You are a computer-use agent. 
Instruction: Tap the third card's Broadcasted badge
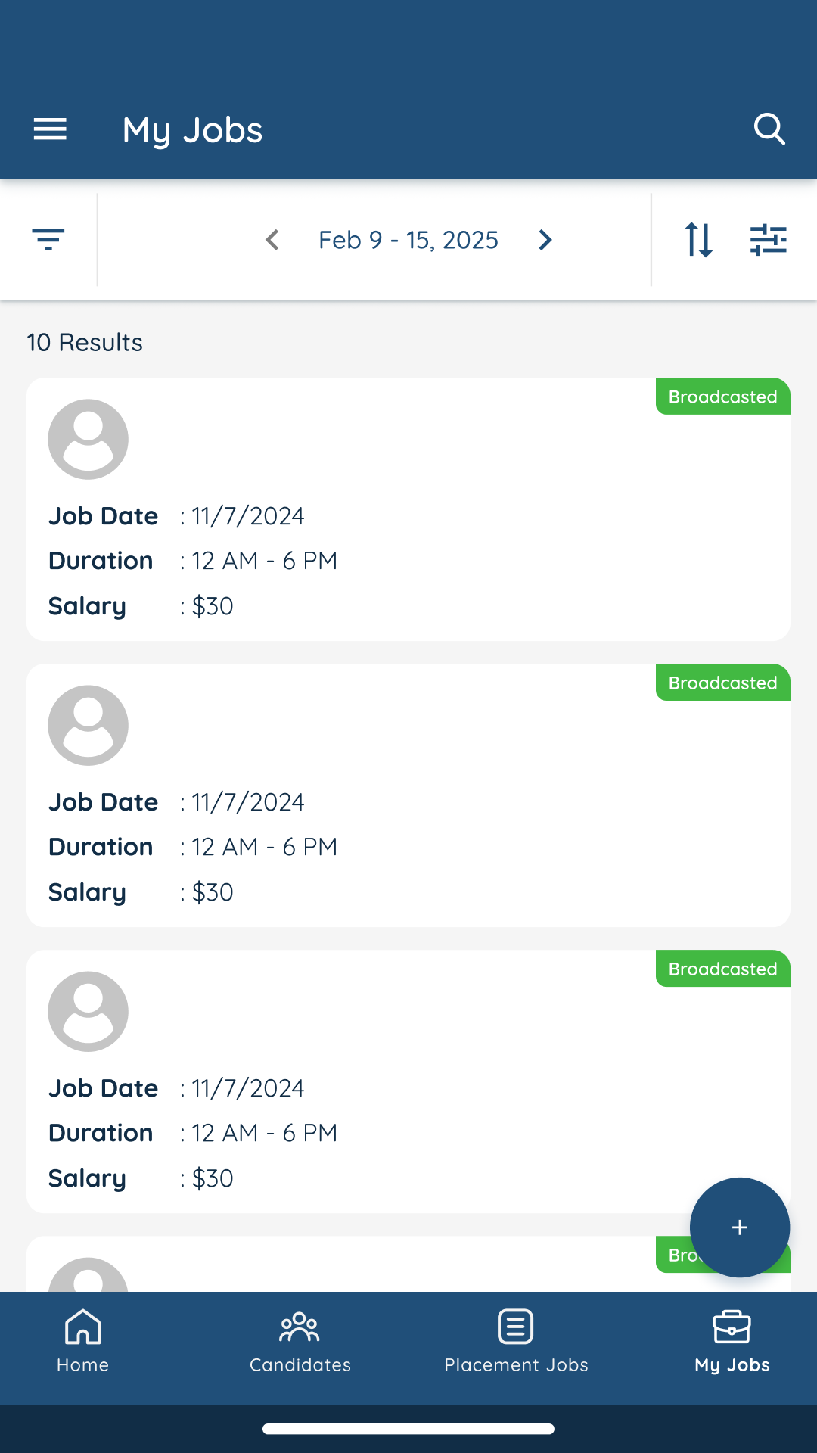click(722, 969)
